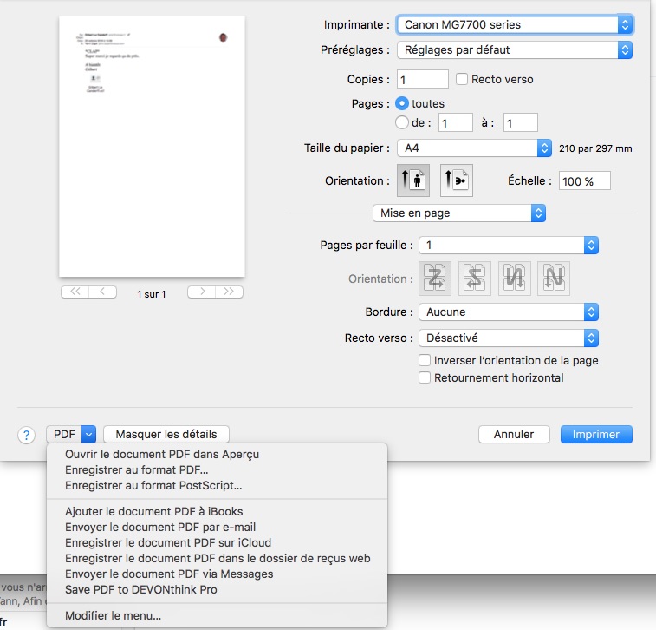Select landscape orientation icon

(457, 180)
